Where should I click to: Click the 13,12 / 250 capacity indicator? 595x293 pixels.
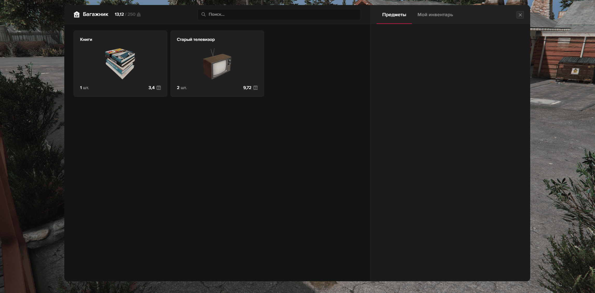click(x=125, y=14)
